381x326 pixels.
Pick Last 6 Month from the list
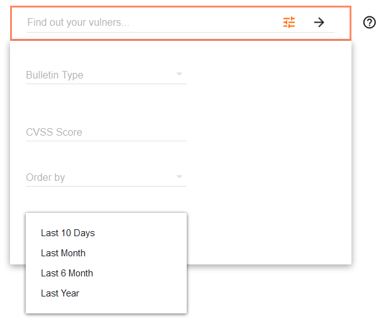point(67,273)
